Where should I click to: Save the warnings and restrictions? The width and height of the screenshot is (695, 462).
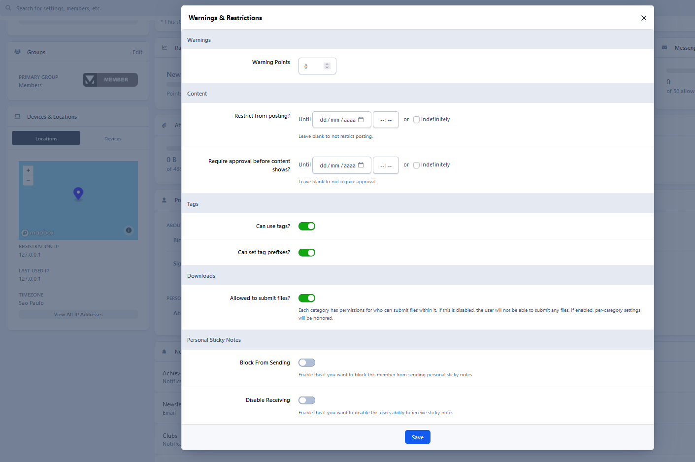(417, 437)
